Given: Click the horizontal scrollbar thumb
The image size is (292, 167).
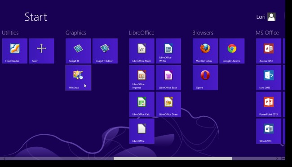Looking at the screenshot, I should point(173,158).
